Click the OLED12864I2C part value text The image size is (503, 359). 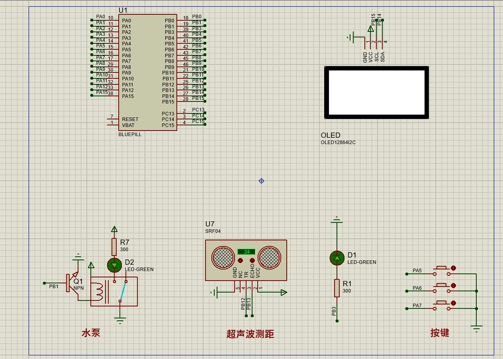click(x=338, y=142)
